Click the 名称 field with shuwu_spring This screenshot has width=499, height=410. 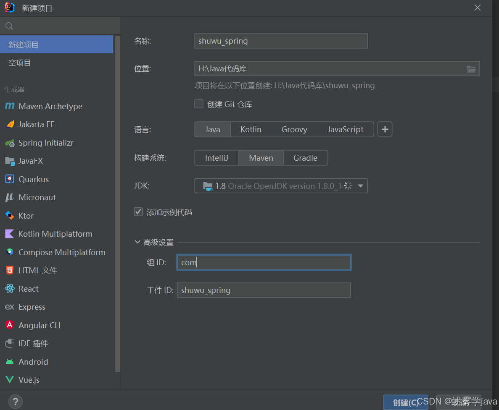click(x=281, y=41)
